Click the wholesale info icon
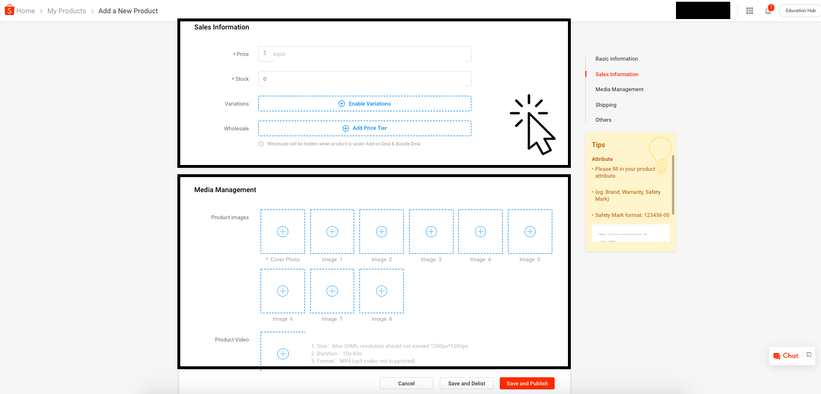 click(262, 144)
